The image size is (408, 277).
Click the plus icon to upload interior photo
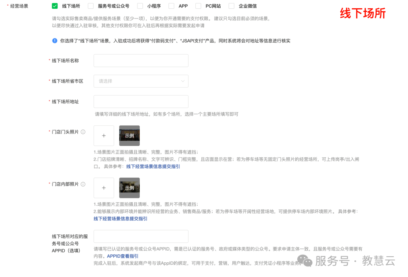click(104, 188)
